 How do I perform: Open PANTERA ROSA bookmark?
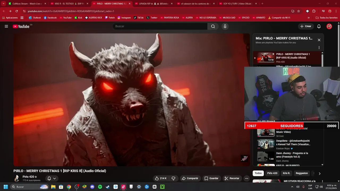169,18
